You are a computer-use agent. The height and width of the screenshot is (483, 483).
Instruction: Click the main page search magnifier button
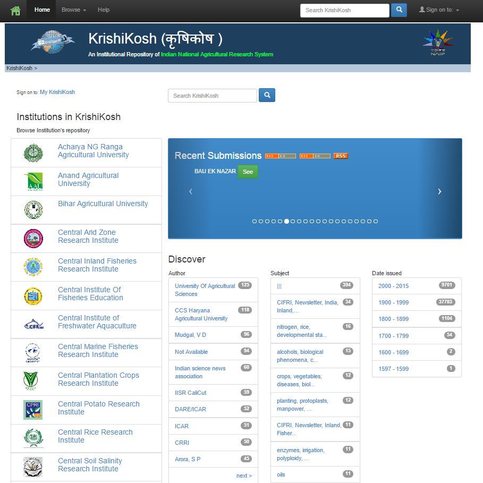point(267,95)
